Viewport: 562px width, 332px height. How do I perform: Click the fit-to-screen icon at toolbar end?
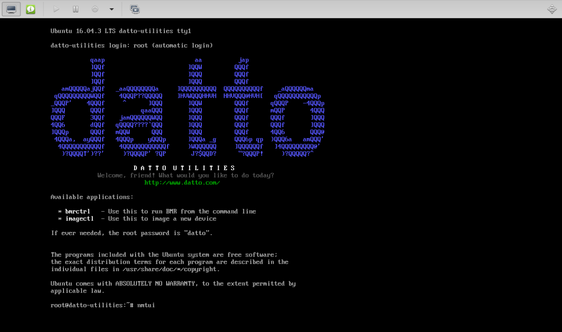(x=552, y=9)
